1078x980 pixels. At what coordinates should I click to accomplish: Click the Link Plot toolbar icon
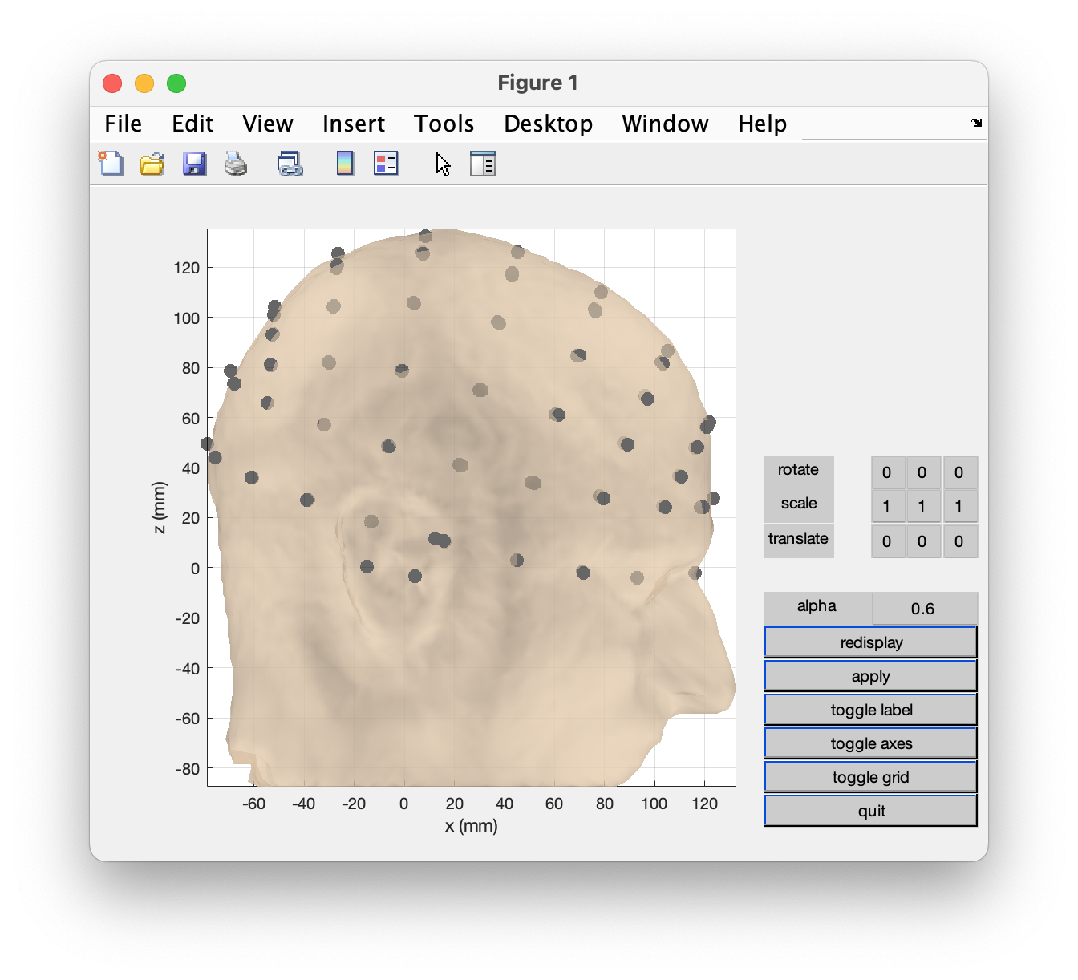click(x=290, y=164)
